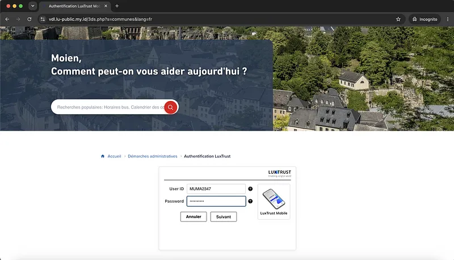Click the Suivant button
Screen dimensions: 454x260
pos(224,216)
